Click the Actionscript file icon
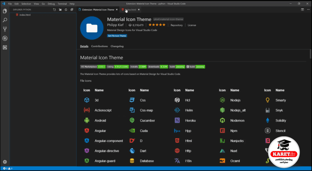This screenshot has height=171, width=312. point(87,110)
